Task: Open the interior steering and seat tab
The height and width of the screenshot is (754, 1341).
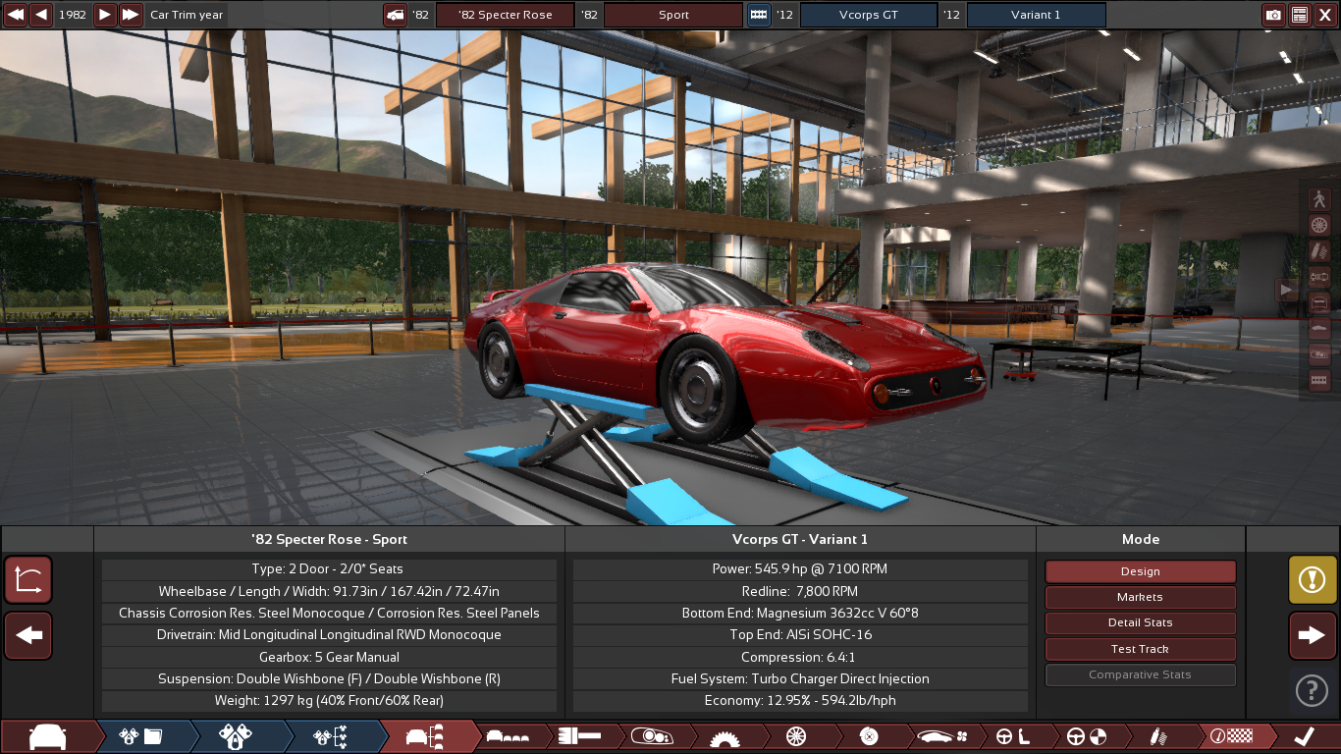Action: [1014, 737]
